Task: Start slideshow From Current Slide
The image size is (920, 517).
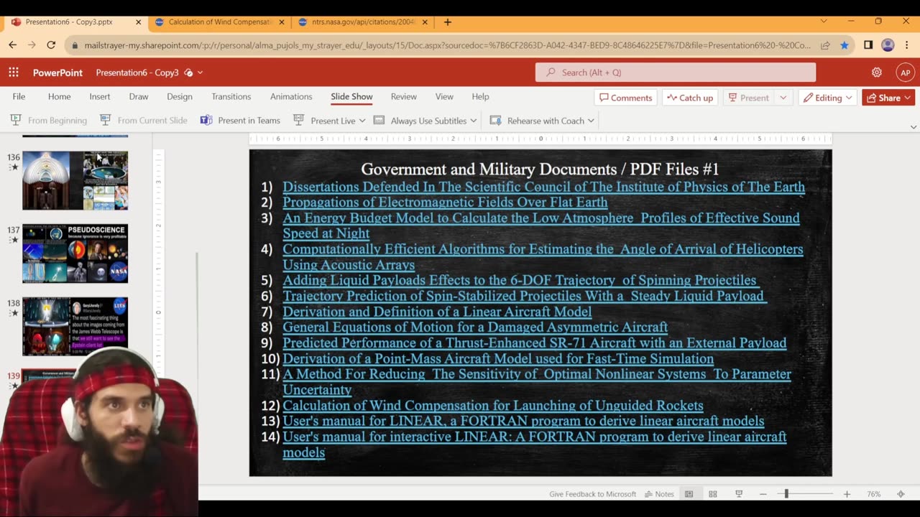Action: point(144,120)
